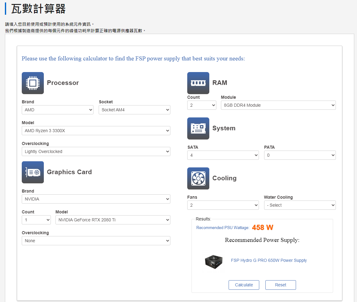Open the SATA count dropdown
The width and height of the screenshot is (357, 302).
tap(223, 155)
